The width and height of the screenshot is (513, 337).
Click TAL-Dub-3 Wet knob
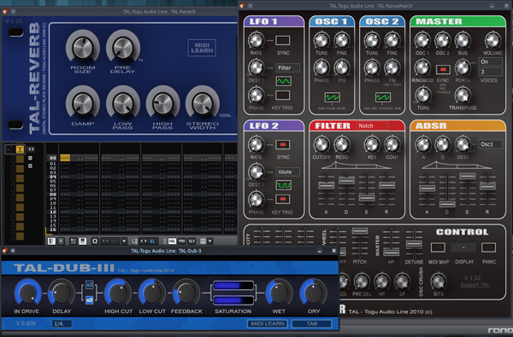[279, 293]
